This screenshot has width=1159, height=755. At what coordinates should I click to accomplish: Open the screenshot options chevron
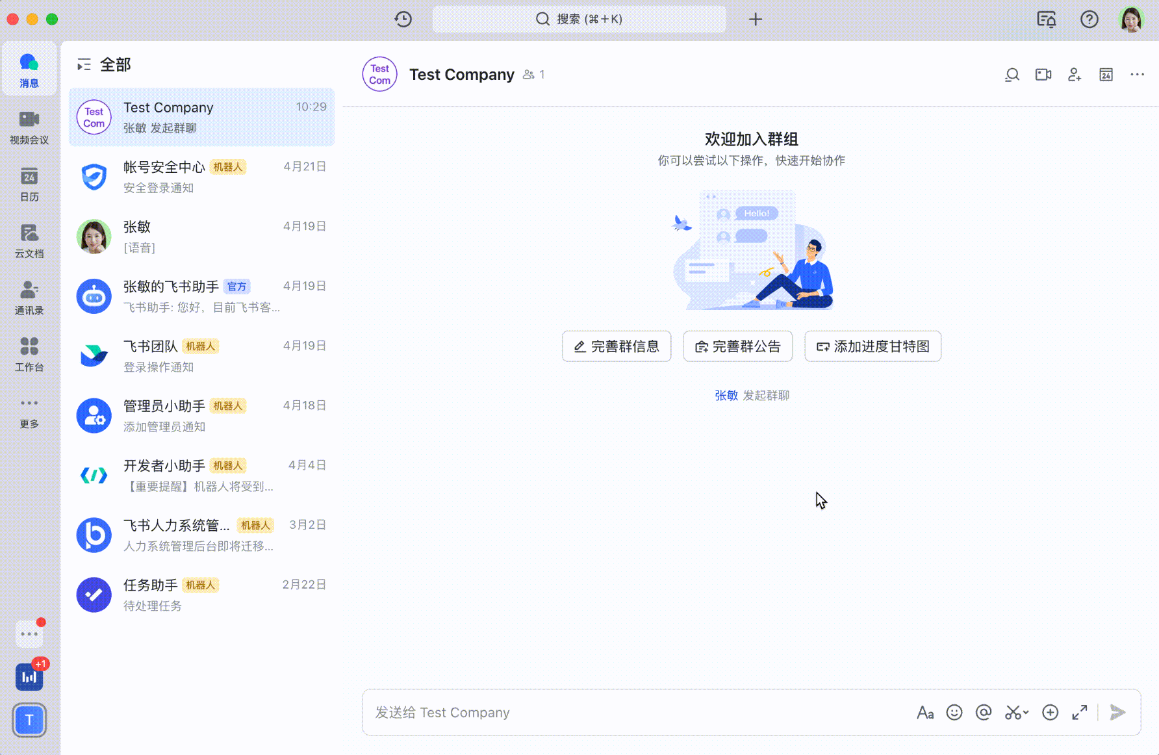[x=1025, y=713]
